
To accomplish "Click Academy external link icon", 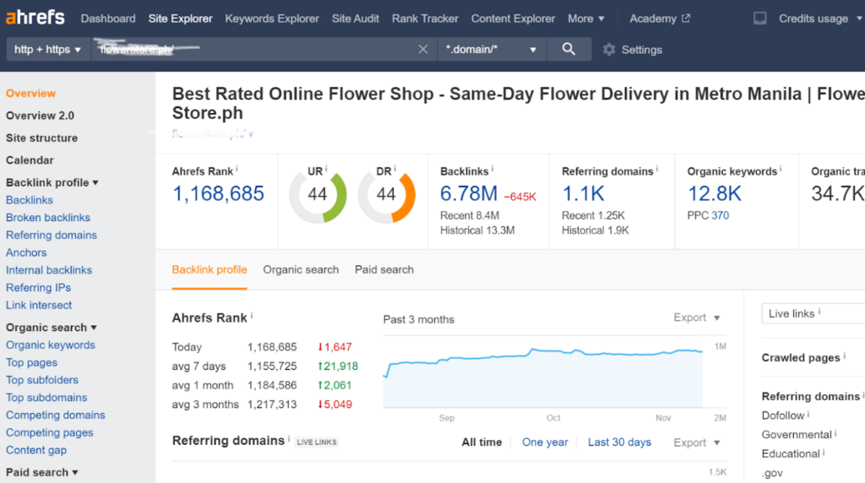I will click(x=686, y=19).
